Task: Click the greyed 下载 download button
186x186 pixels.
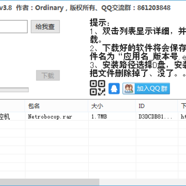Action: click(48, 75)
